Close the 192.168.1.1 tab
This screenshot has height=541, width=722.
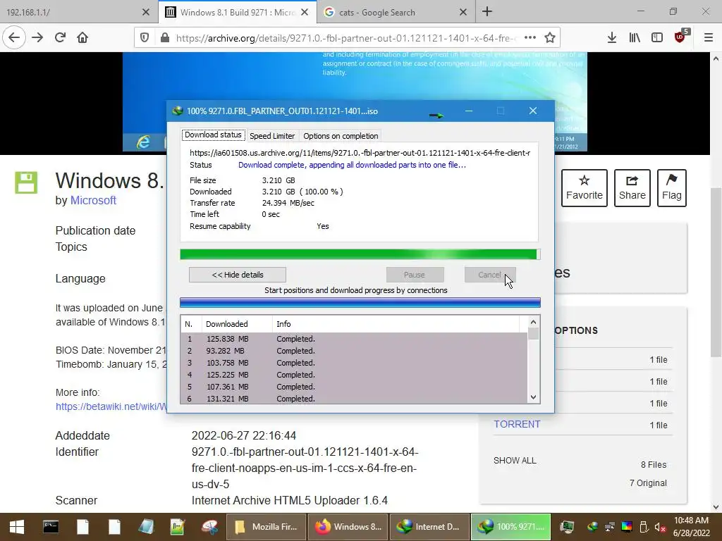[145, 13]
